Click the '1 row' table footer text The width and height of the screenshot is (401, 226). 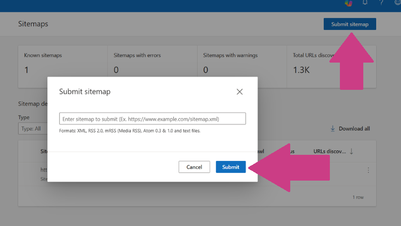tap(358, 197)
